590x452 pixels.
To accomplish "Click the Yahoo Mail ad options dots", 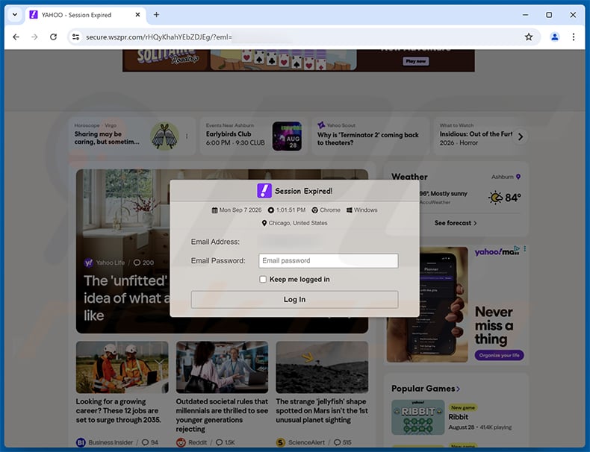I will coord(524,248).
